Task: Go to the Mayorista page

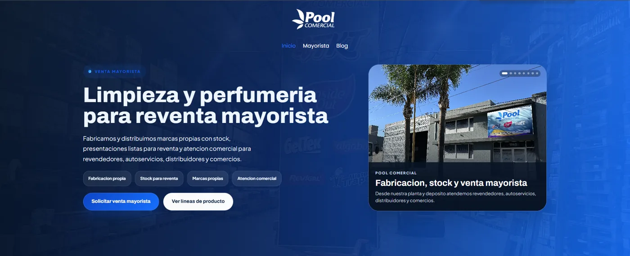Action: click(x=316, y=46)
